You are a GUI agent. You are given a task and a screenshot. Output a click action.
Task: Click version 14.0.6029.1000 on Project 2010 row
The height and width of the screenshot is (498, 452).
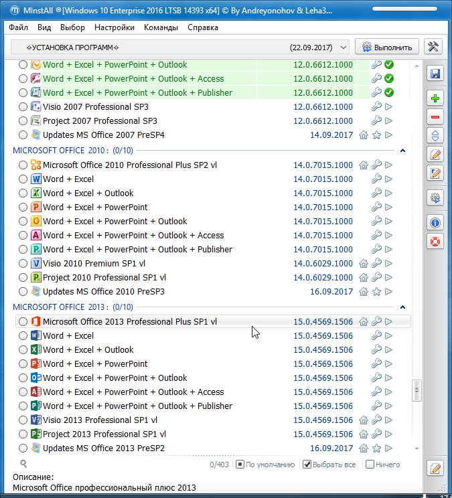pyautogui.click(x=323, y=278)
